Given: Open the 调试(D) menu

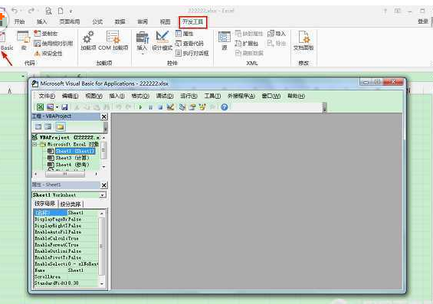Looking at the screenshot, I should (165, 96).
